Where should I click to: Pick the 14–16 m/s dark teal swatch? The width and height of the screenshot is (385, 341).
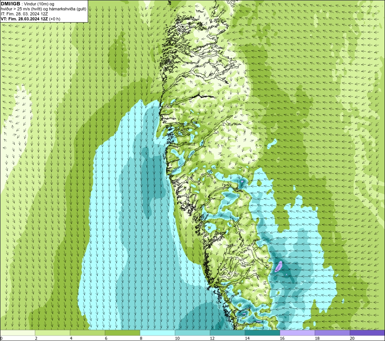(263, 333)
